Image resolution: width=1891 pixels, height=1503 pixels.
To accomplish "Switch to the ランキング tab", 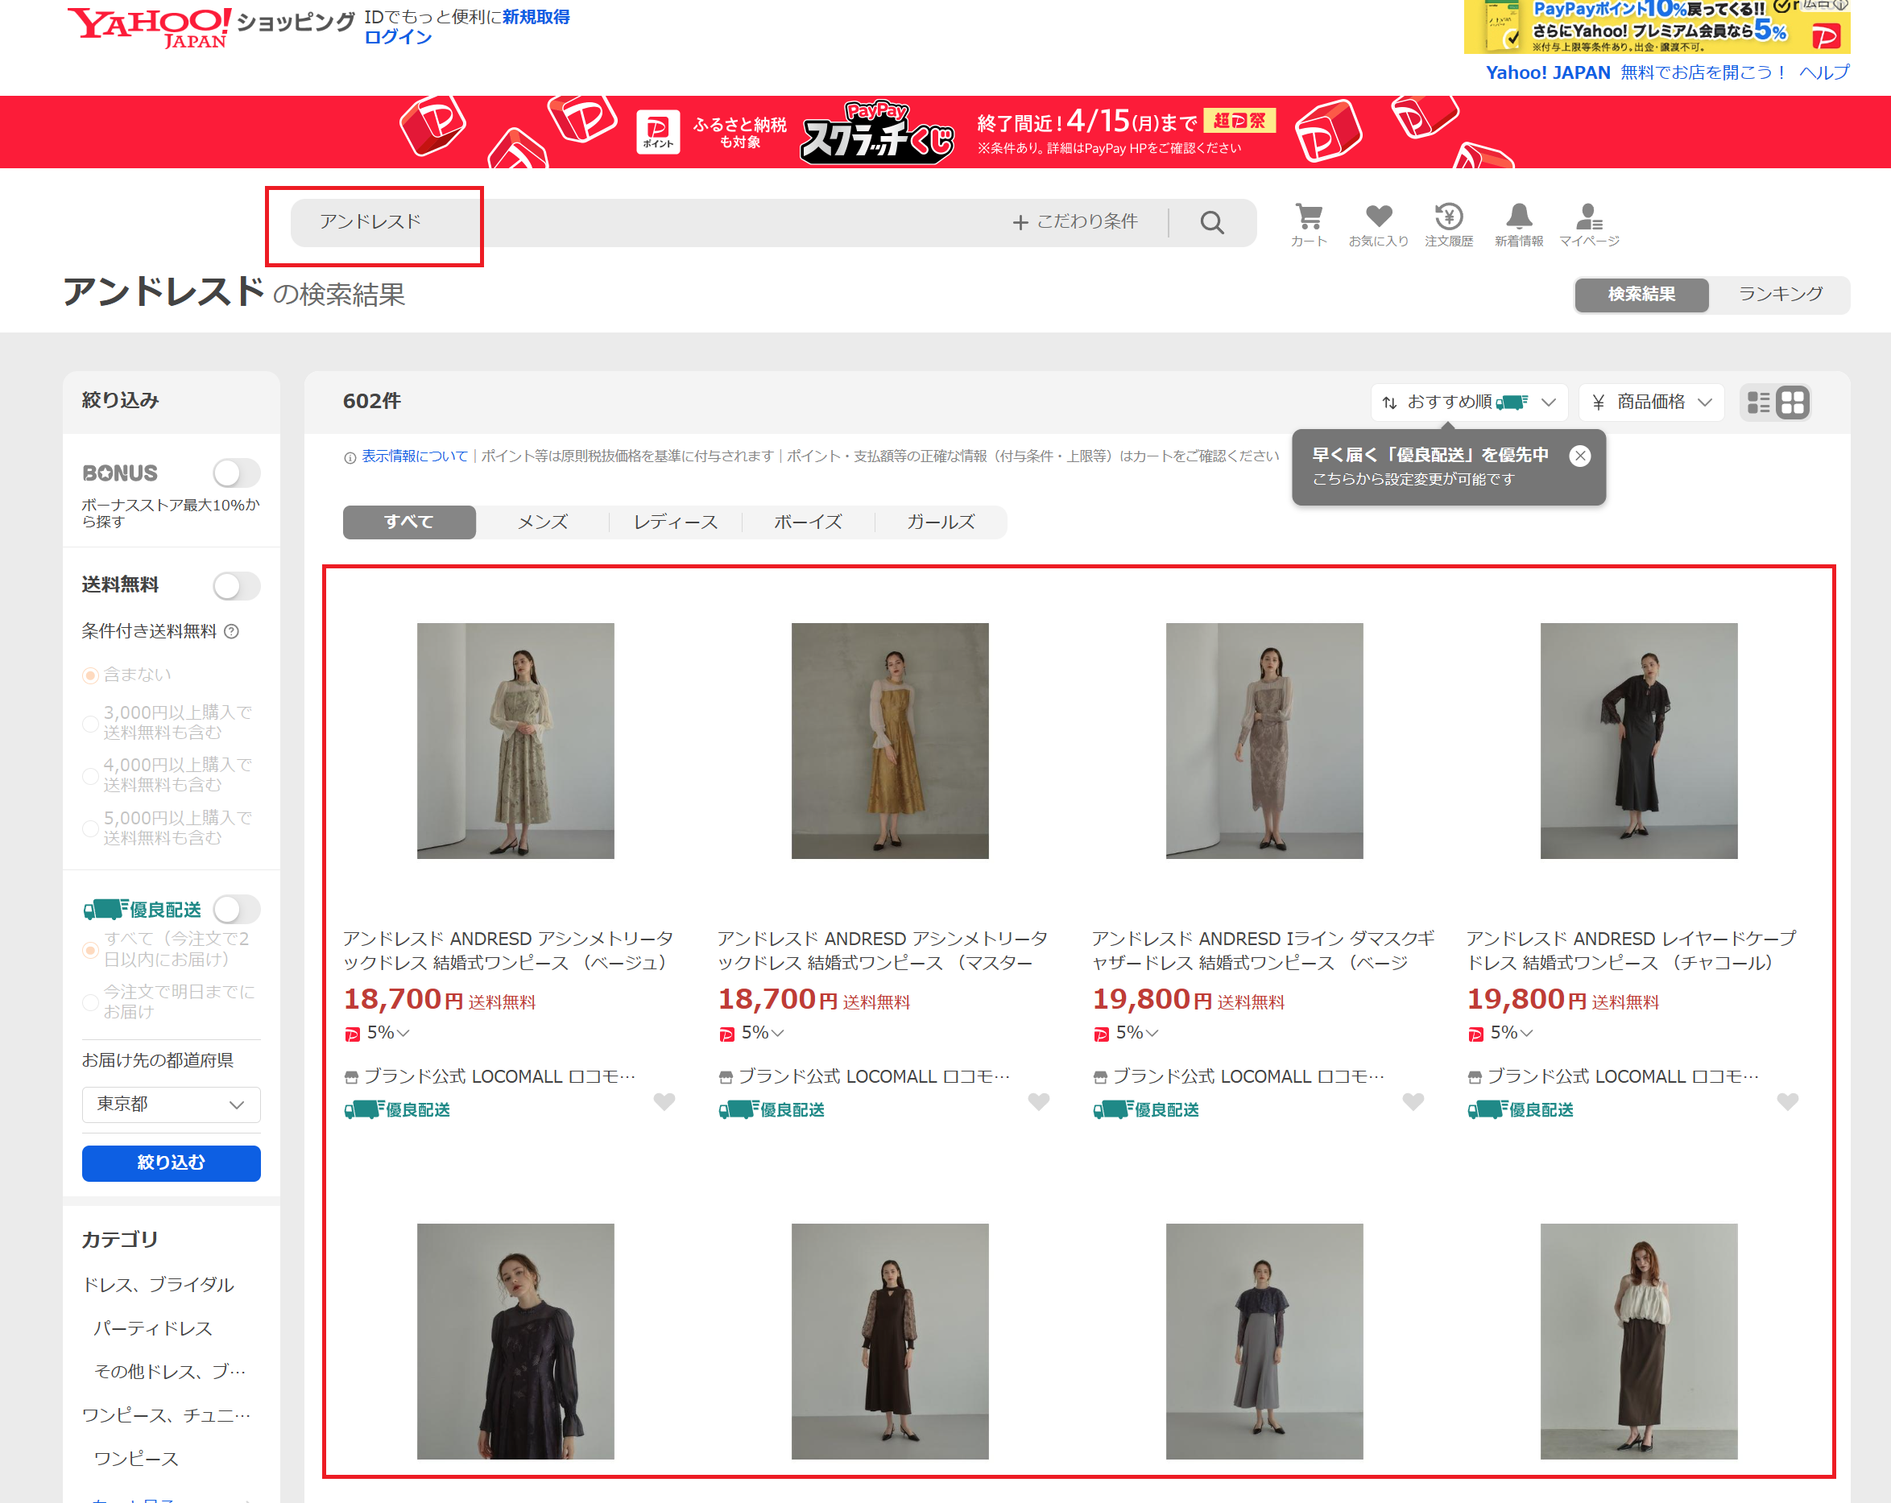I will 1781,295.
